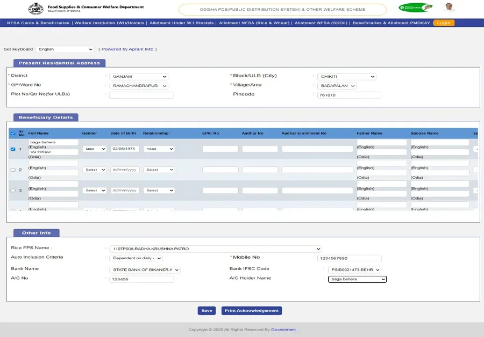The image size is (484, 337).
Task: Click the Full Name column header
Action: pyautogui.click(x=38, y=134)
